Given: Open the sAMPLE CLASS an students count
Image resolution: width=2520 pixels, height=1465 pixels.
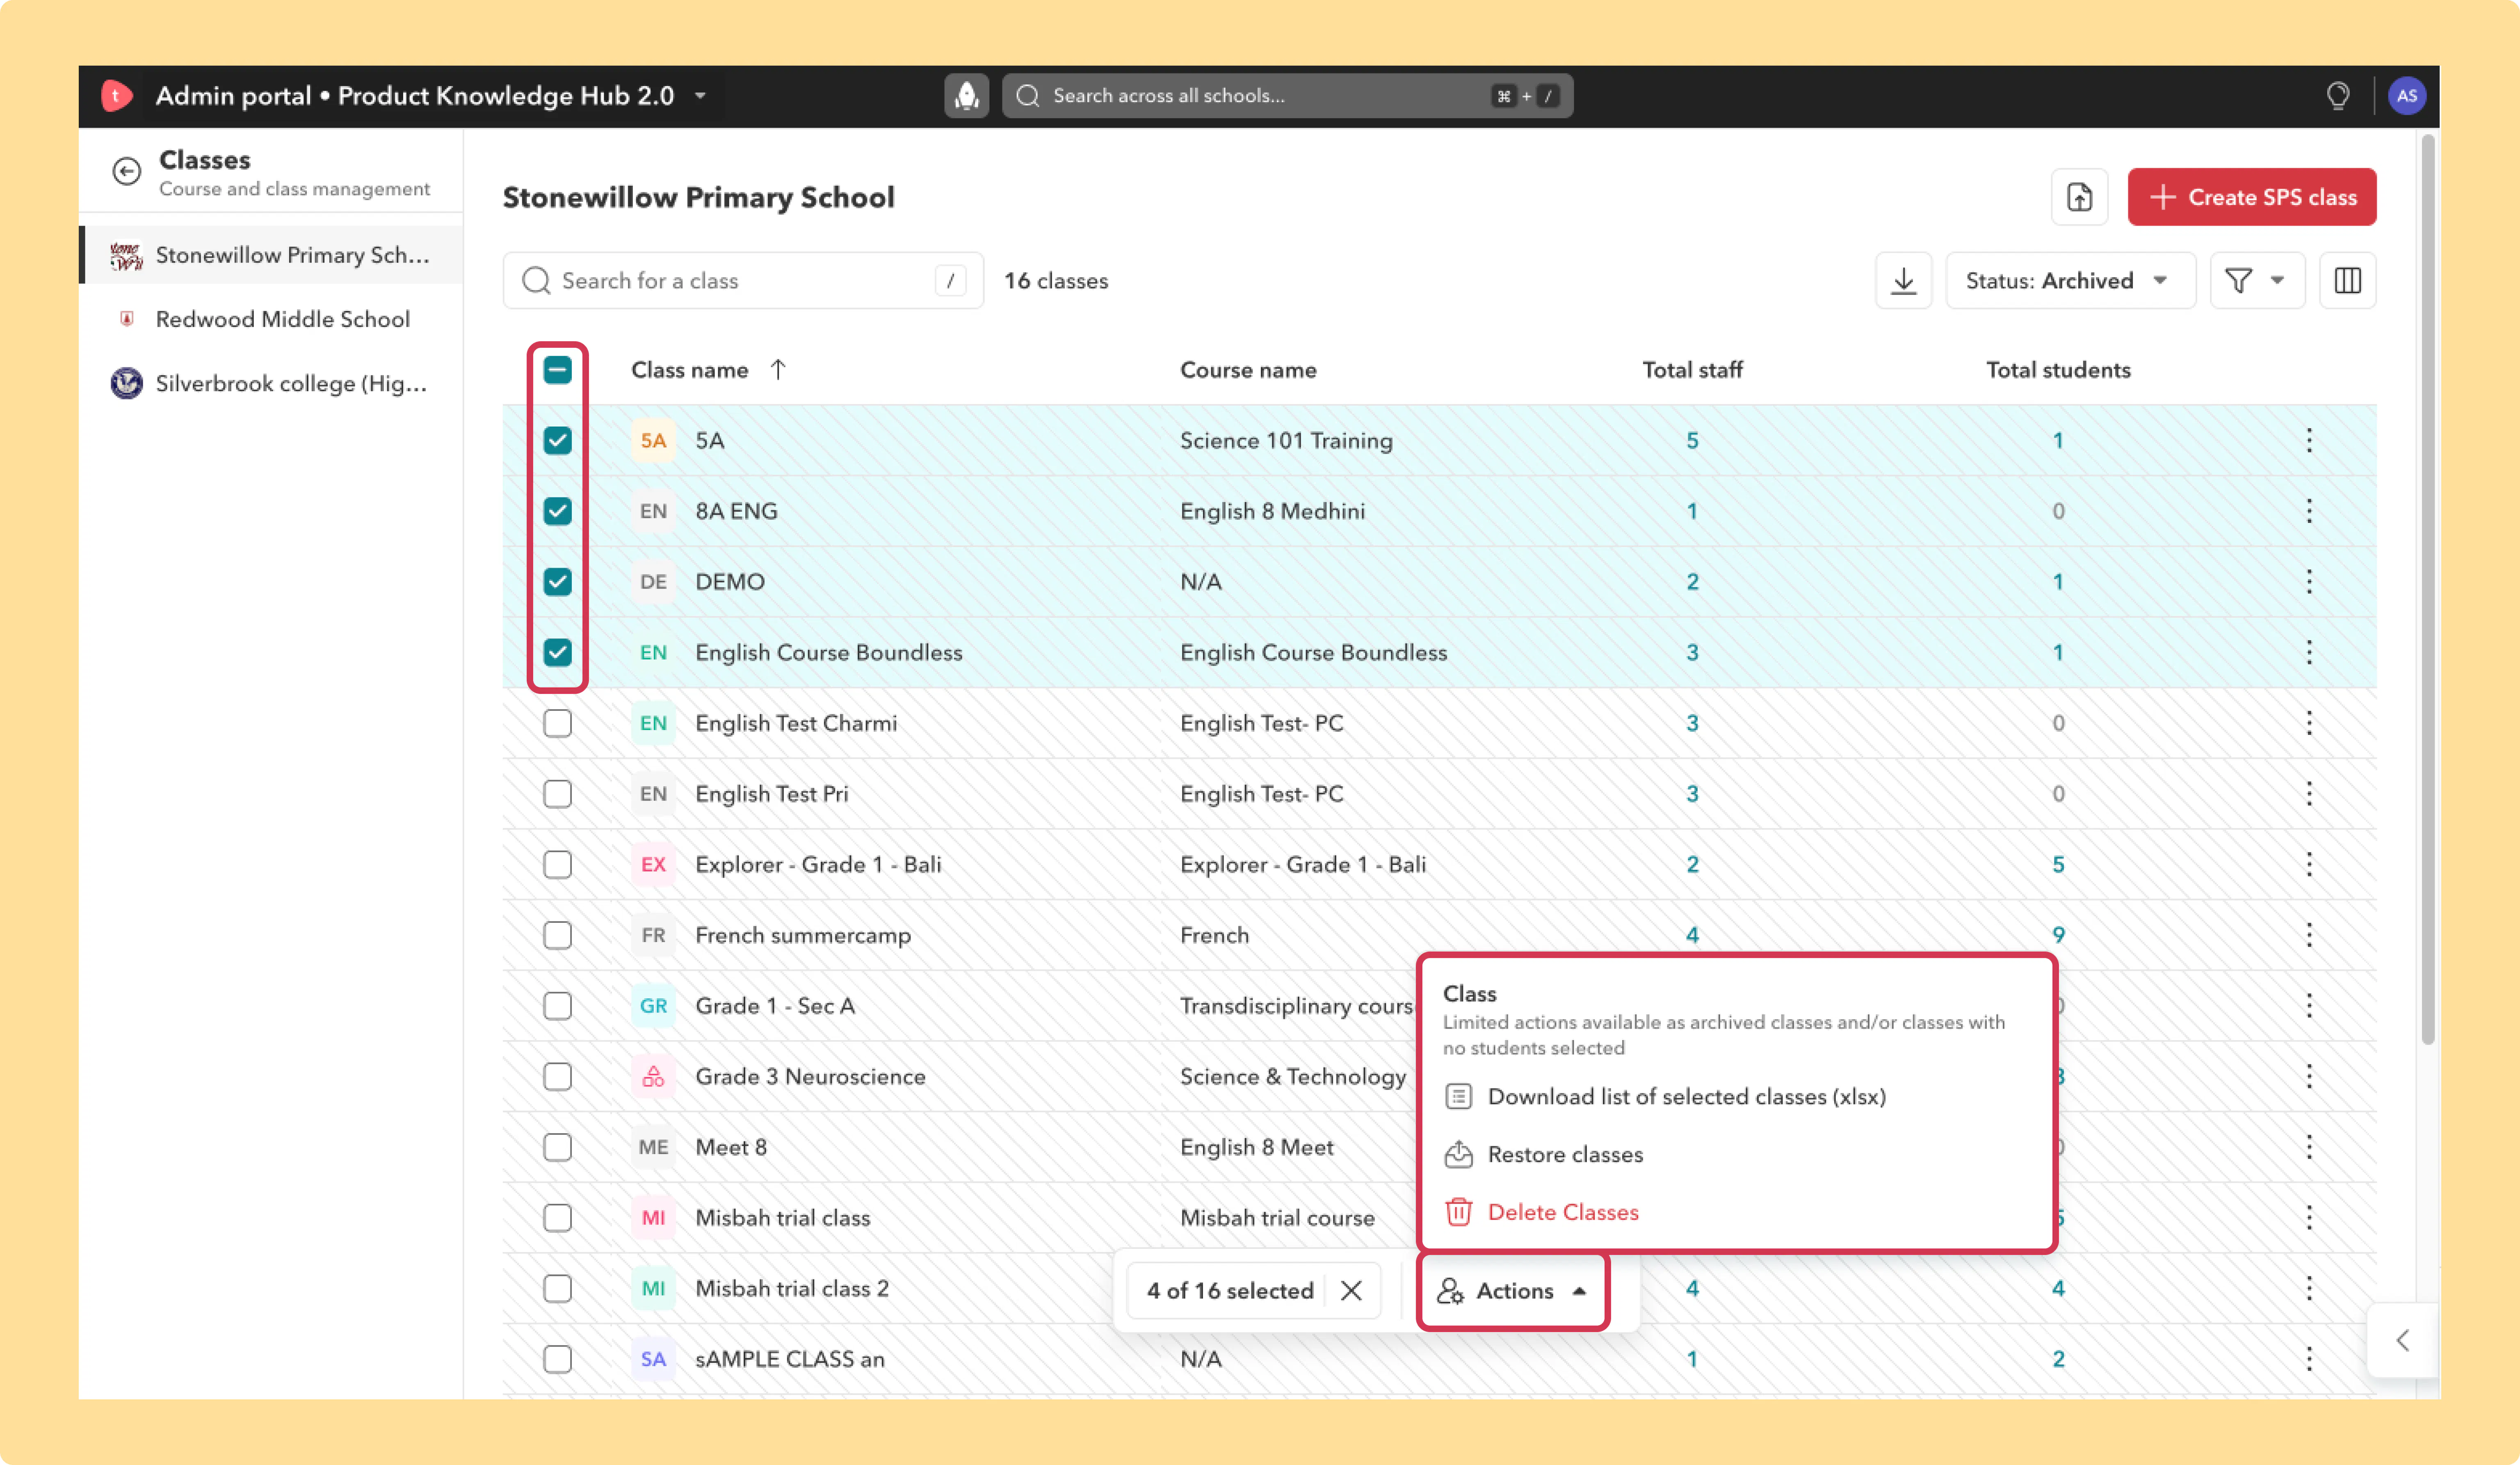Looking at the screenshot, I should click(2058, 1359).
